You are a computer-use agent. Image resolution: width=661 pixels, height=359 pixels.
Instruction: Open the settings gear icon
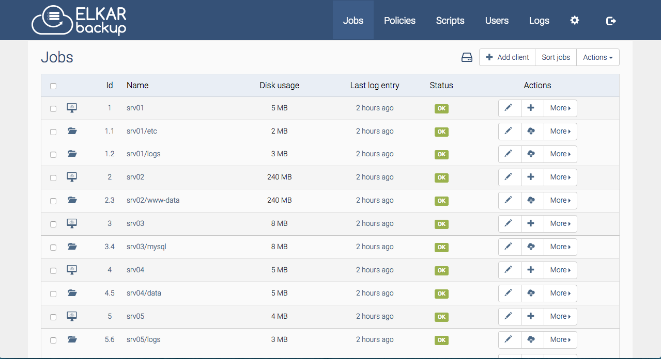[x=574, y=20]
